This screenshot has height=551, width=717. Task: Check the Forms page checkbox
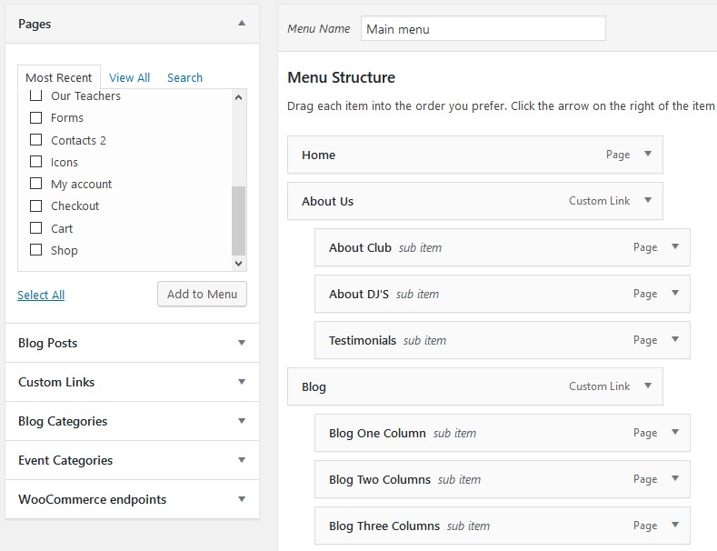coord(35,117)
